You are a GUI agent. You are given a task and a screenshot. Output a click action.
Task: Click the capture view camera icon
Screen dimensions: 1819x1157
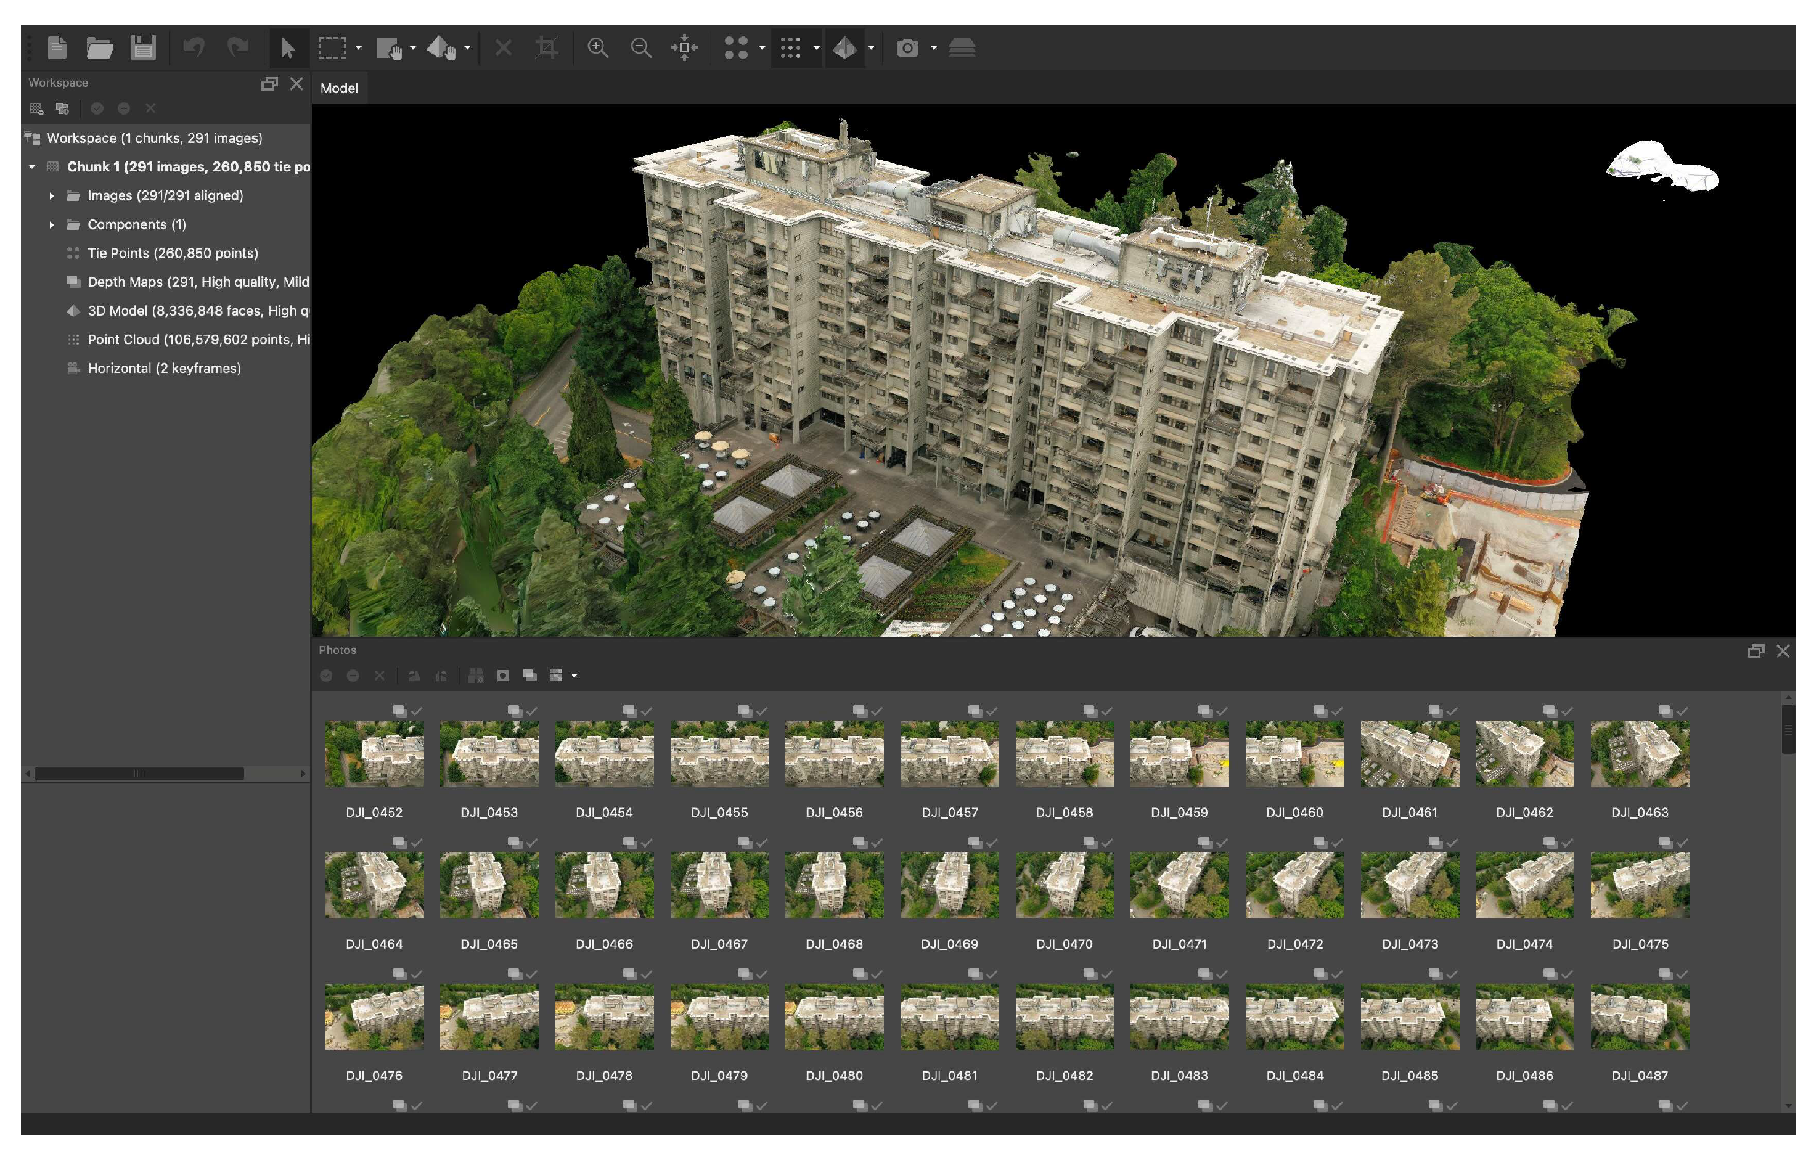pos(907,48)
